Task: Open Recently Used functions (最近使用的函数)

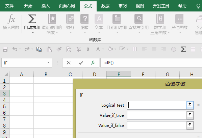Action: pos(52,24)
